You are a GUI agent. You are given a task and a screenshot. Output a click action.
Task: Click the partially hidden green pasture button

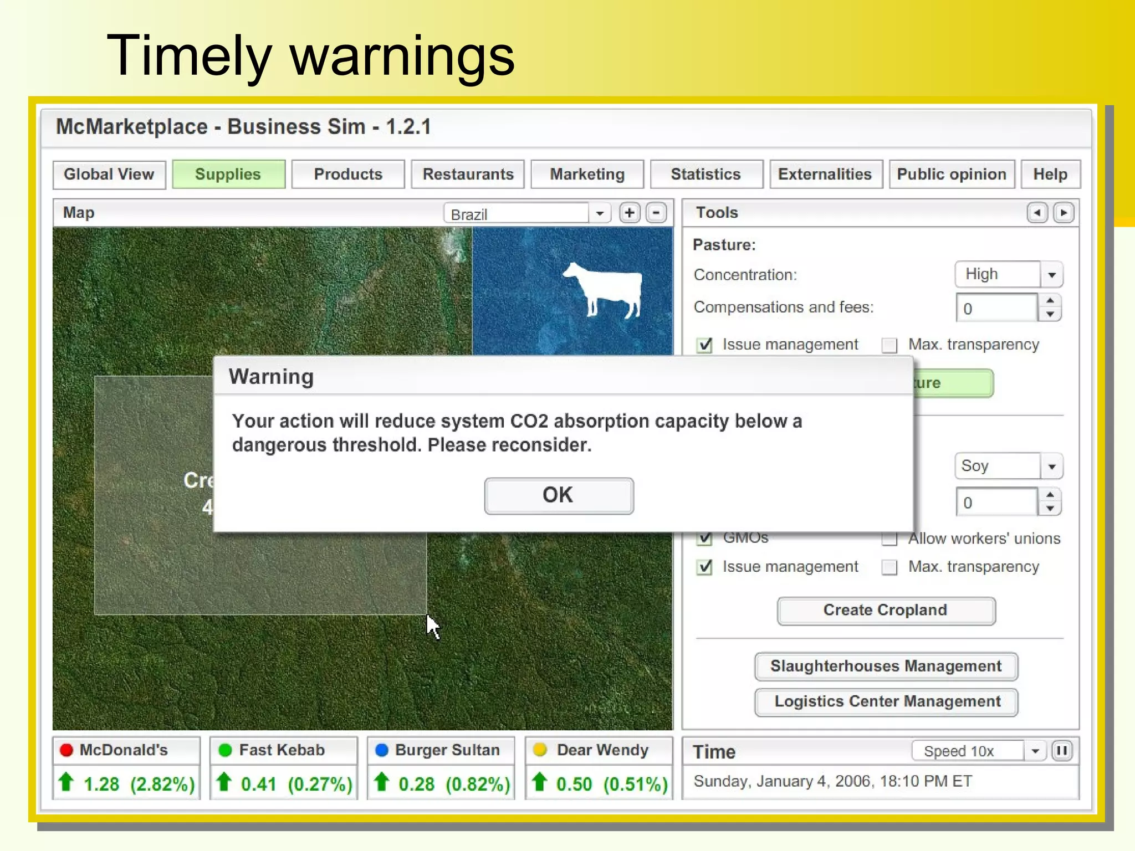click(x=953, y=383)
